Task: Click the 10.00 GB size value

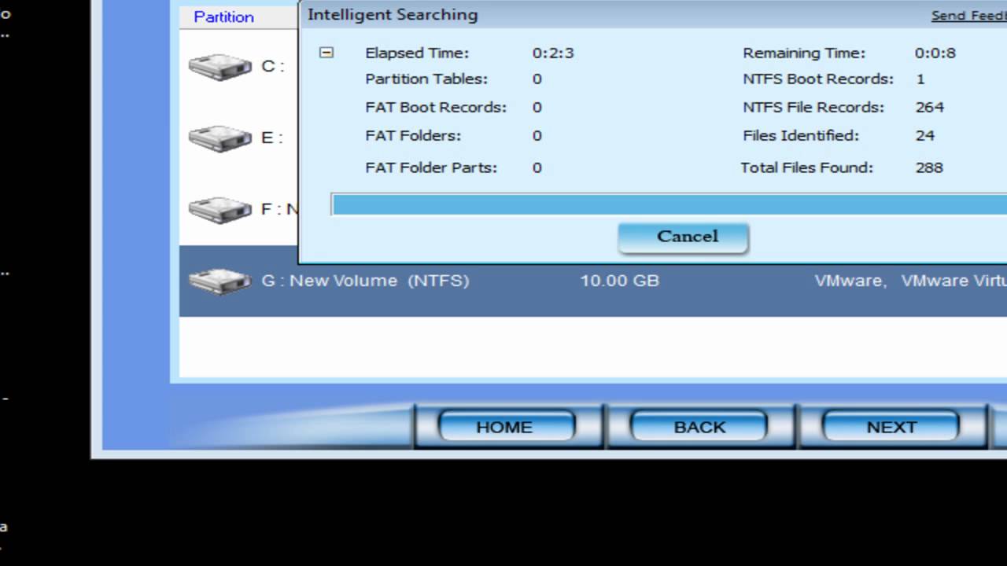Action: (619, 281)
